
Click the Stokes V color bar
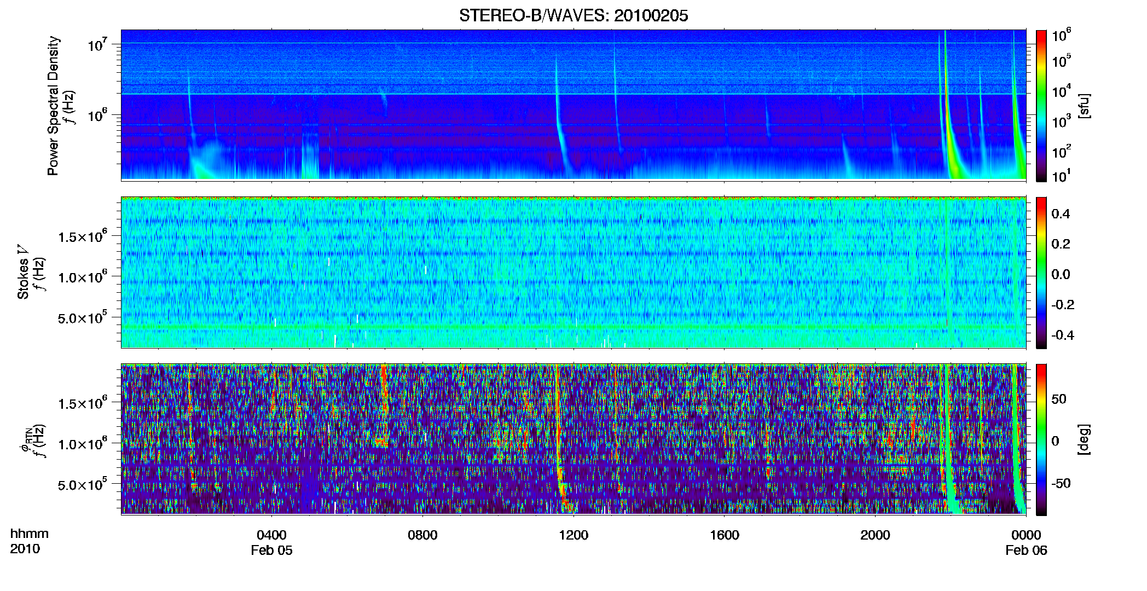pyautogui.click(x=1041, y=273)
